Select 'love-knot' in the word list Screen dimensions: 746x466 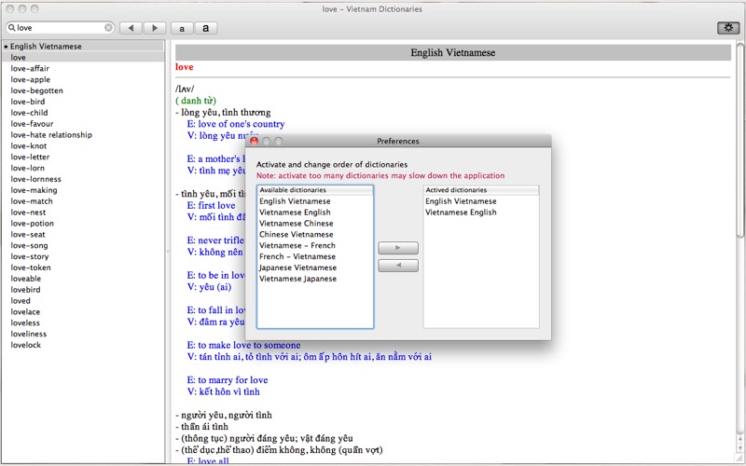point(29,145)
